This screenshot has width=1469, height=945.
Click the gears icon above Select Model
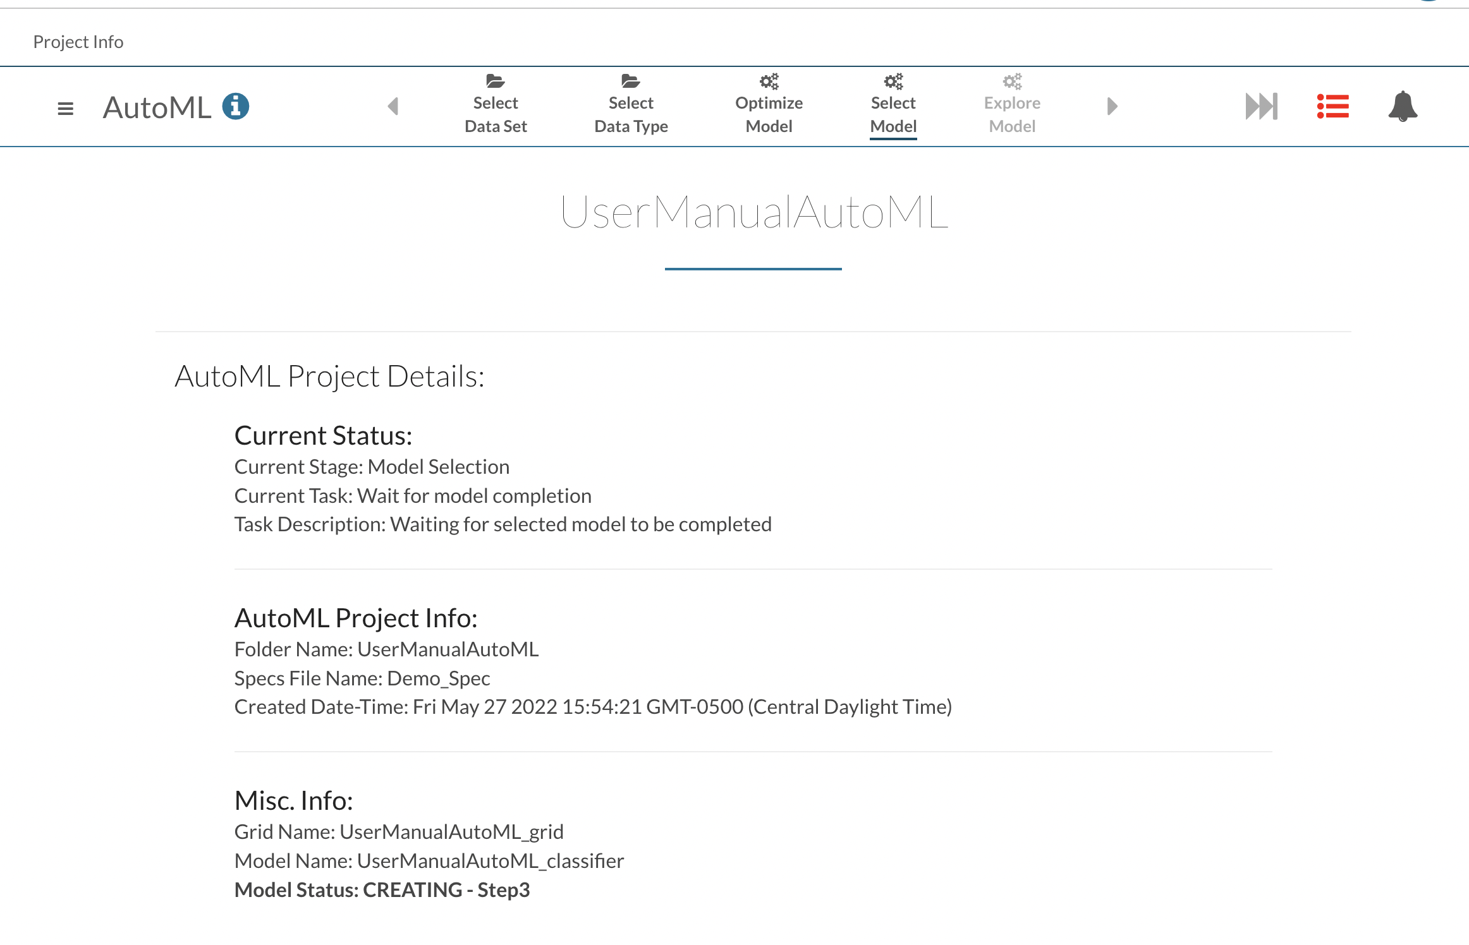tap(893, 81)
